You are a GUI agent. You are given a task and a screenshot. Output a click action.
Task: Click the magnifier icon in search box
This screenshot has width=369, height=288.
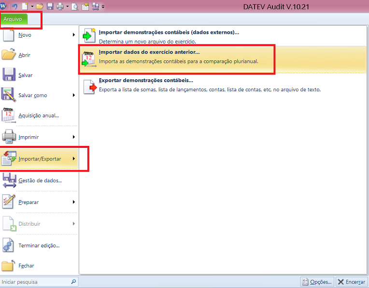pos(74,281)
